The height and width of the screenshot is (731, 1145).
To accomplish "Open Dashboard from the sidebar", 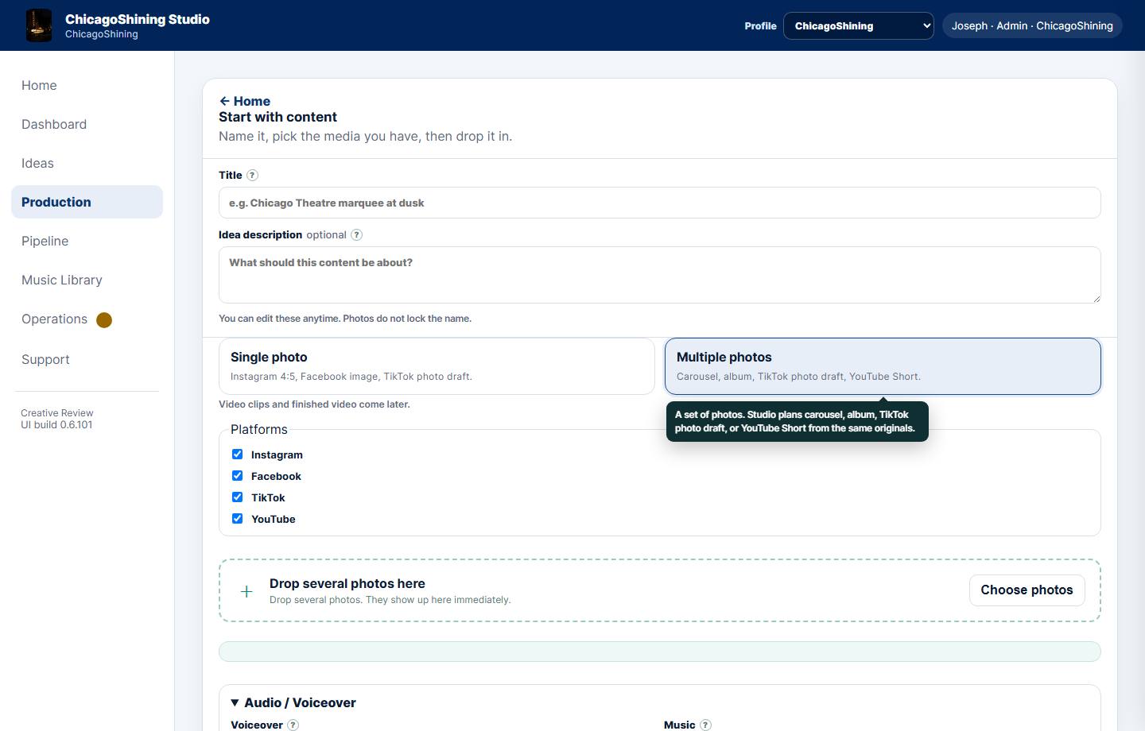I will (87, 124).
